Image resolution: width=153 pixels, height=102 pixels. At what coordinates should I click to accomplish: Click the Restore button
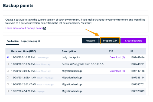90,41
